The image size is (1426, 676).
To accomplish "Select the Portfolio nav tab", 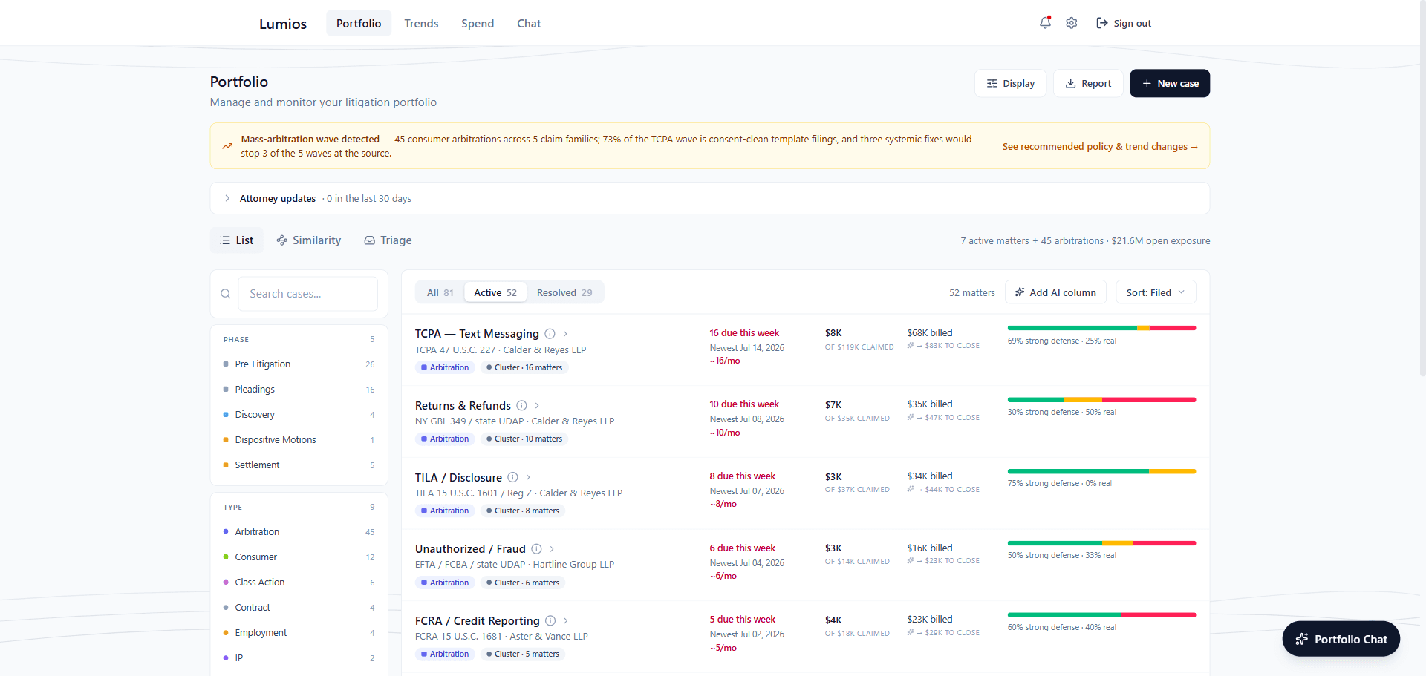I will coord(359,24).
